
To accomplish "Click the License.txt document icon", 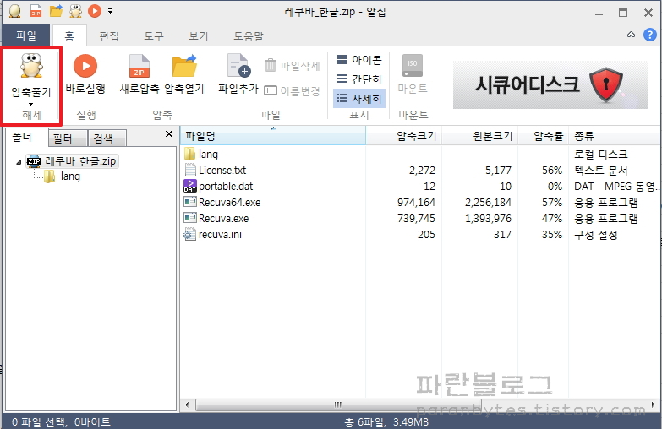I will point(190,170).
